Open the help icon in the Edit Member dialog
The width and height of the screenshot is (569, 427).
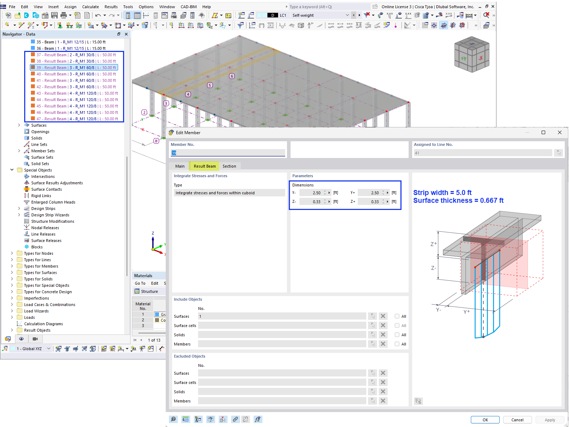173,419
